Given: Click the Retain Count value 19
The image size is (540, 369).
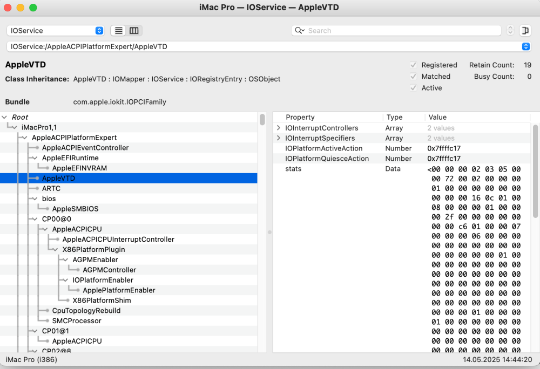Looking at the screenshot, I should [x=528, y=65].
